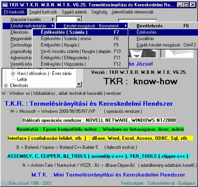Image resolution: width=198 pixels, height=187 pixels.
Task: Select Készlet mozgások - Bizonylatok entry
Action: tap(92, 26)
